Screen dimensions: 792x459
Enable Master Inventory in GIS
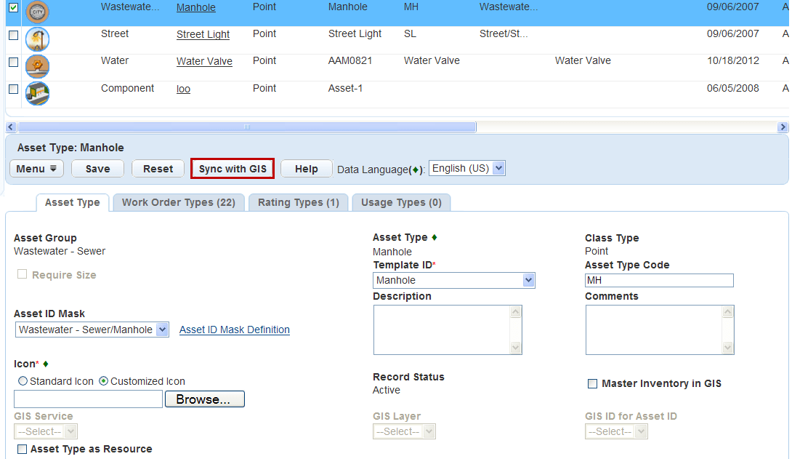[x=592, y=383]
